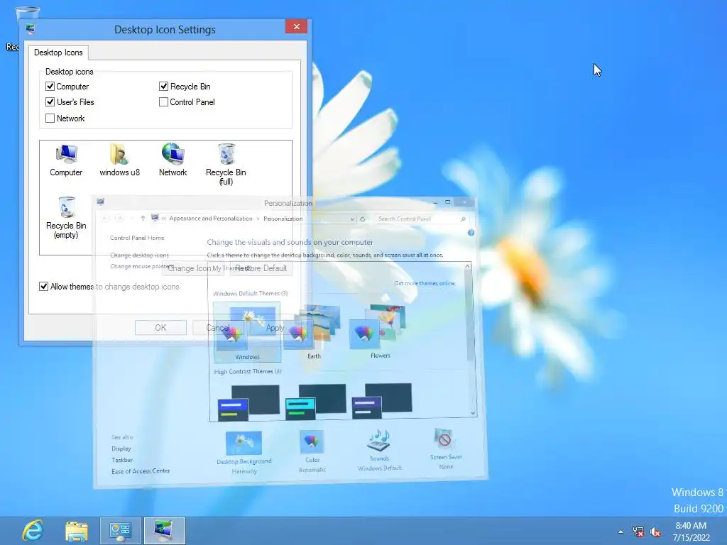Open Screen Saver None in Personalization
The width and height of the screenshot is (727, 545).
coord(446,448)
